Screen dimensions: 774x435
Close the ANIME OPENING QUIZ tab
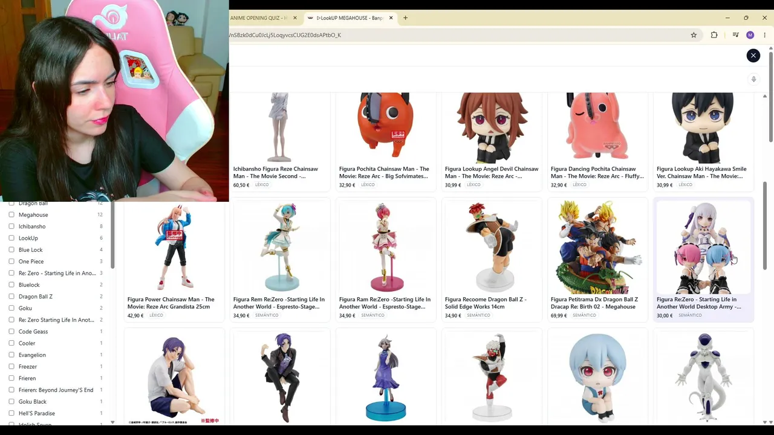point(295,18)
